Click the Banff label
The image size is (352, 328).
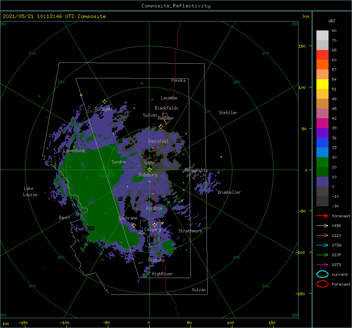click(x=65, y=217)
